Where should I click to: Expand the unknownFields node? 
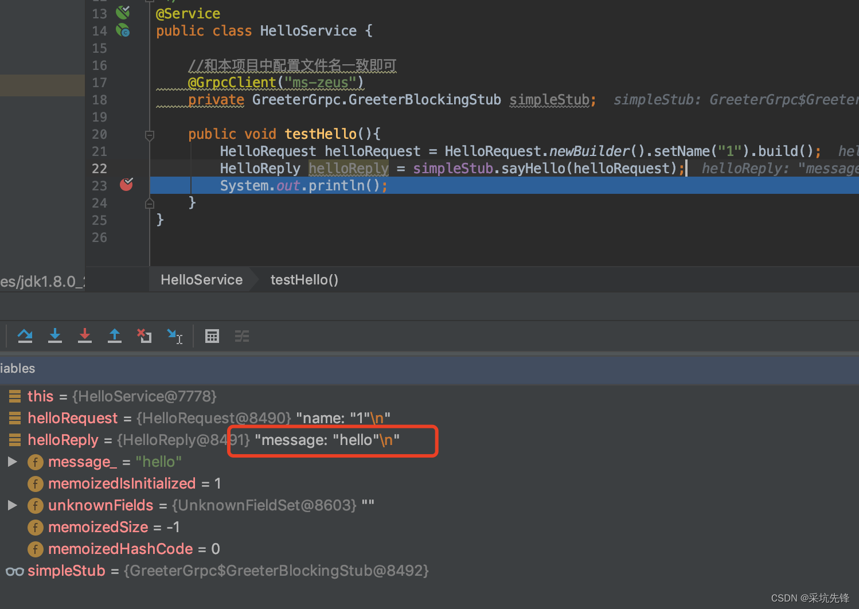point(12,505)
